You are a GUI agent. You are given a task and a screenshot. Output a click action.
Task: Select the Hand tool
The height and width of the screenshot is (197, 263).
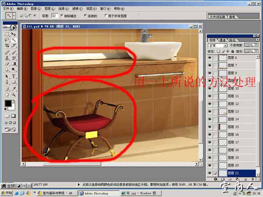(7, 94)
